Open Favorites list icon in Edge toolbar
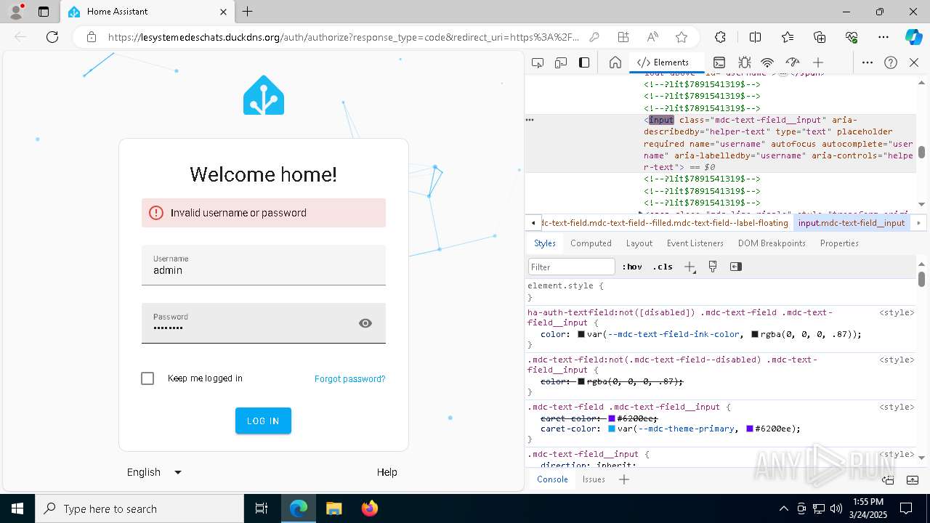The height and width of the screenshot is (523, 930). click(x=788, y=37)
